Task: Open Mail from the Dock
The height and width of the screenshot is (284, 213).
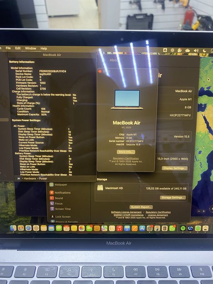Action: (x=51, y=228)
